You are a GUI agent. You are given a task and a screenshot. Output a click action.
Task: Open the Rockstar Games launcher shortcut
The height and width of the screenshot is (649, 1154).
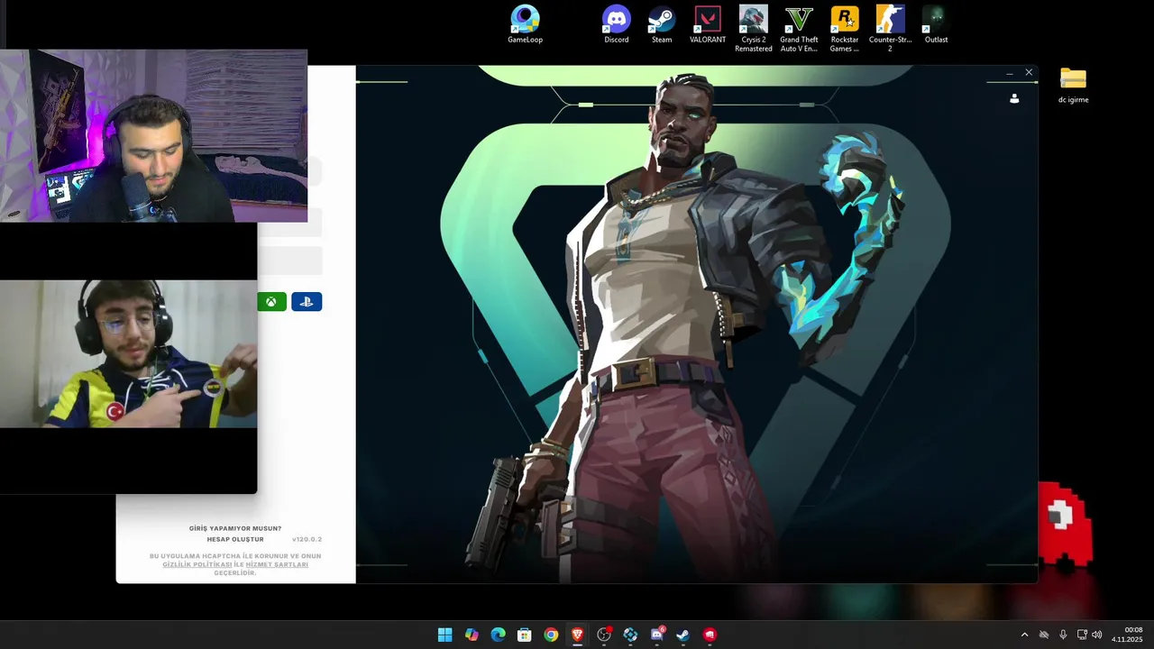tap(845, 29)
